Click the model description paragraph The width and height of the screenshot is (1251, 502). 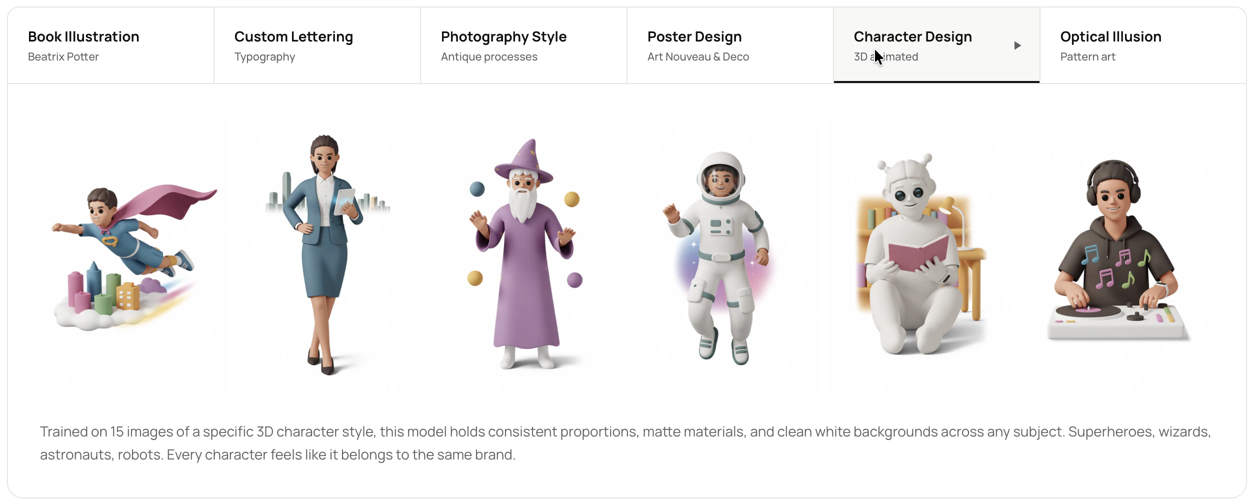[625, 442]
